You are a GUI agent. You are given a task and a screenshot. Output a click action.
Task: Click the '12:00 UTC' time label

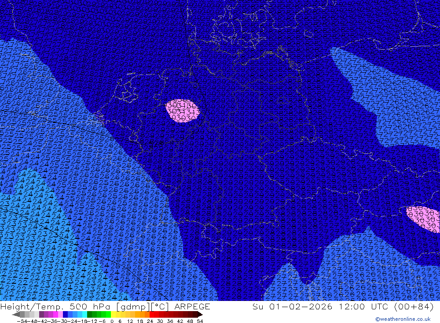tap(363, 306)
